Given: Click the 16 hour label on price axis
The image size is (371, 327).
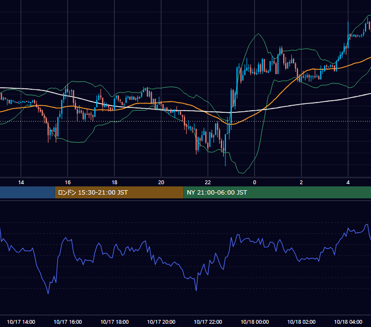Looking at the screenshot, I should [68, 183].
